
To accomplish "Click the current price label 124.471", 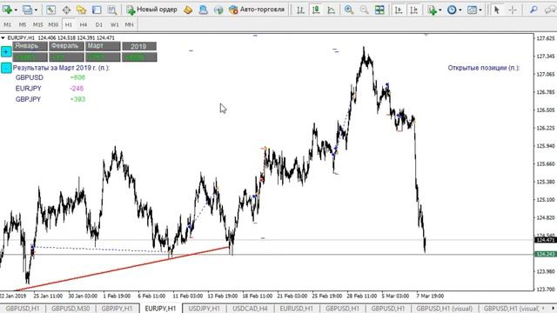I will click(546, 240).
